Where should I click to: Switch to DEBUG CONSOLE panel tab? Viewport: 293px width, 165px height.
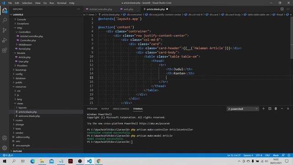point(121,109)
